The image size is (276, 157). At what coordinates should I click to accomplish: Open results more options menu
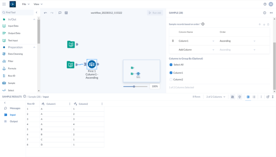[261, 97]
